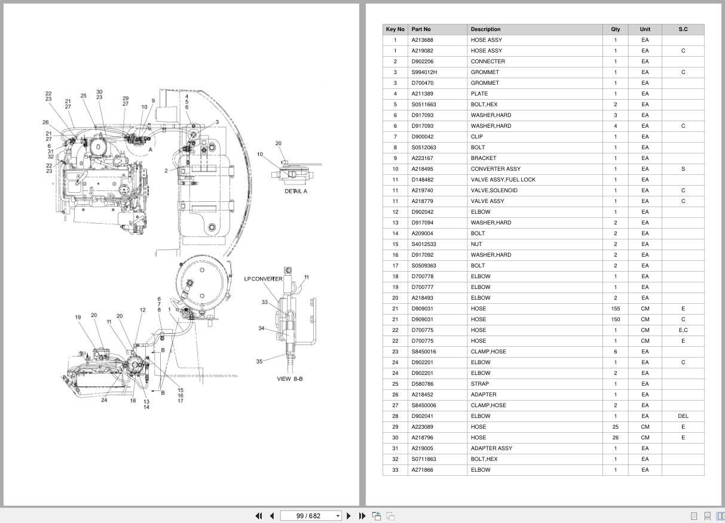The height and width of the screenshot is (523, 725).
Task: Switch to two-page facing view mode
Action: tap(720, 516)
